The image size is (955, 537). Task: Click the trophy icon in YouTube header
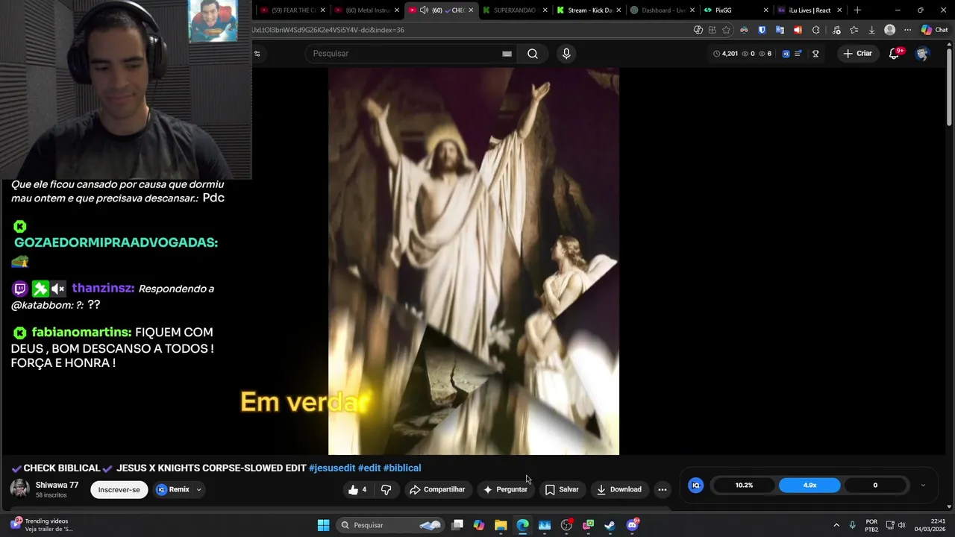pyautogui.click(x=815, y=54)
